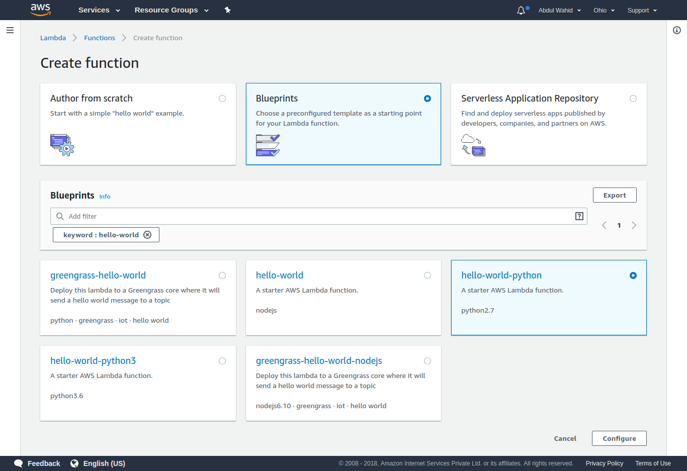The width and height of the screenshot is (687, 471).
Task: Open the hello-world-python3 title link
Action: [93, 361]
